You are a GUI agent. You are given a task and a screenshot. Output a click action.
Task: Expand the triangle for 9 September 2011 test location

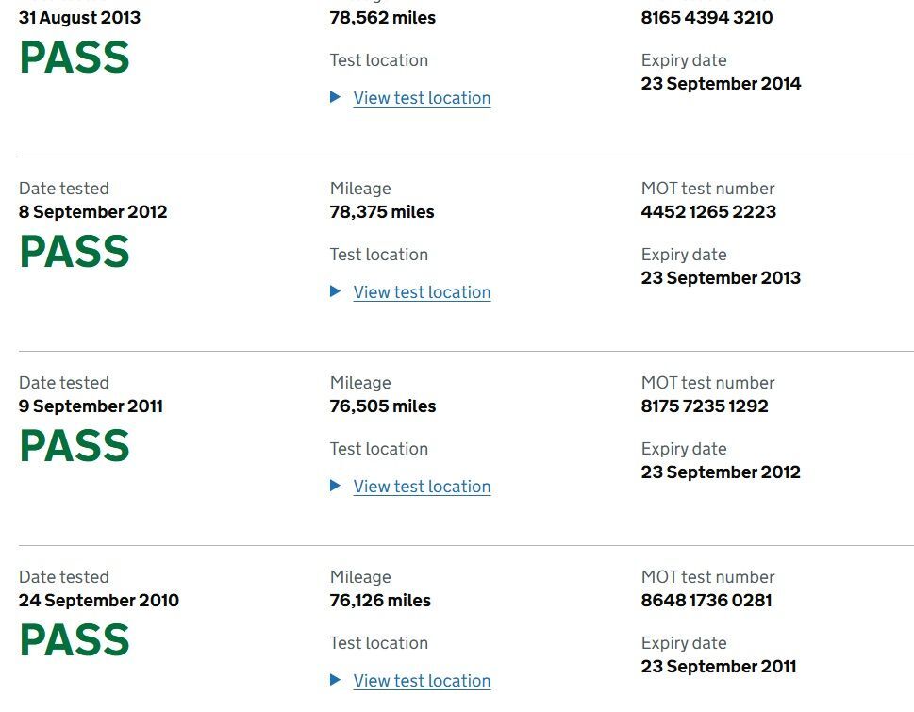pos(335,486)
